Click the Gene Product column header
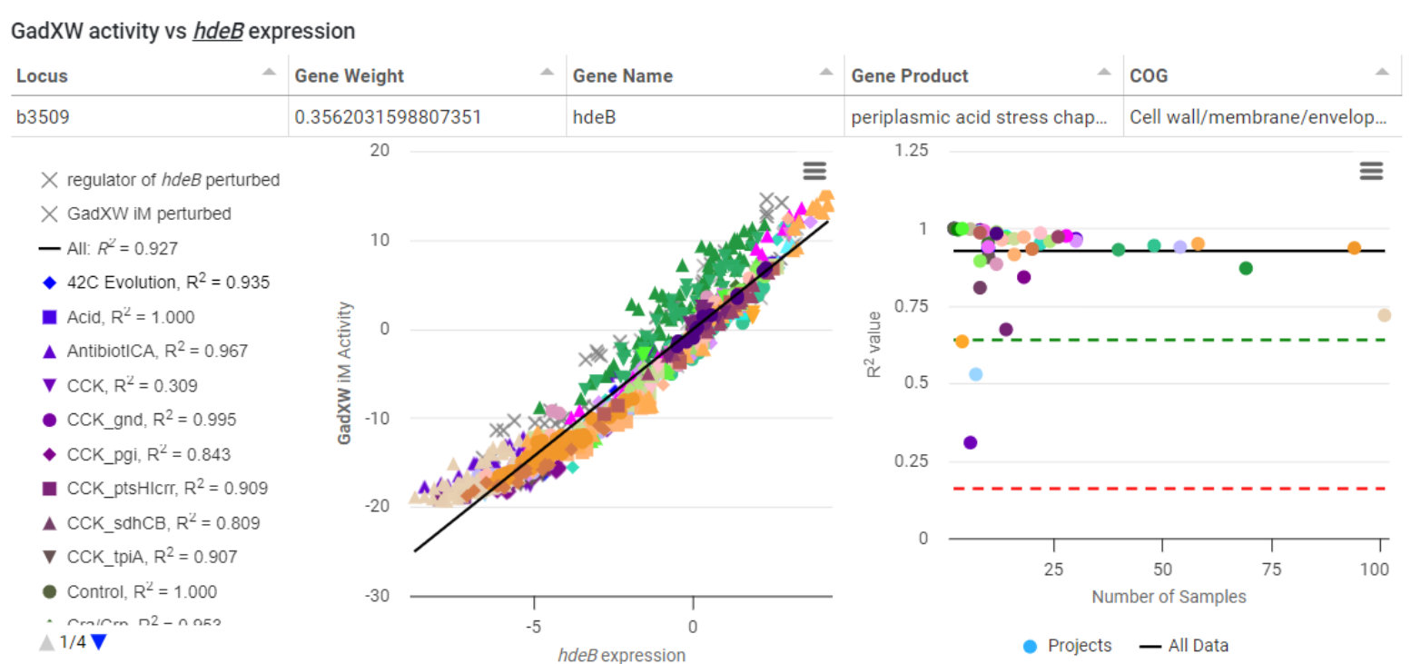Screen dimensions: 1411x664 click(x=910, y=76)
